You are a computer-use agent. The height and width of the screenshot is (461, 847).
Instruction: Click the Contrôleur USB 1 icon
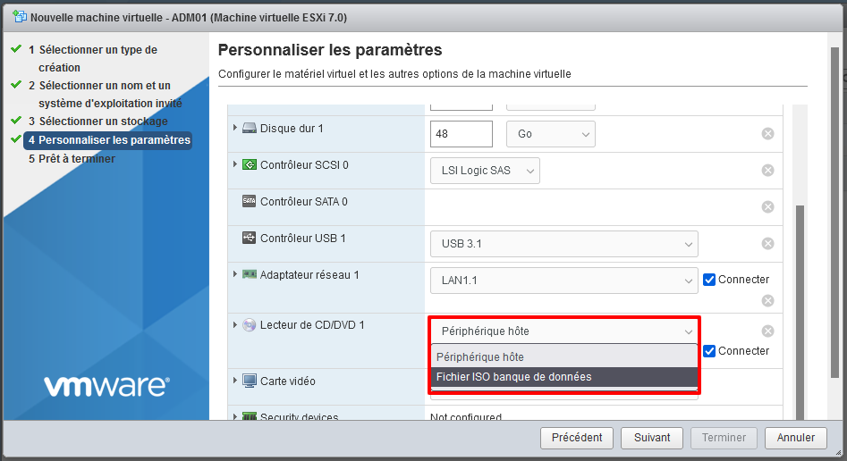(250, 239)
